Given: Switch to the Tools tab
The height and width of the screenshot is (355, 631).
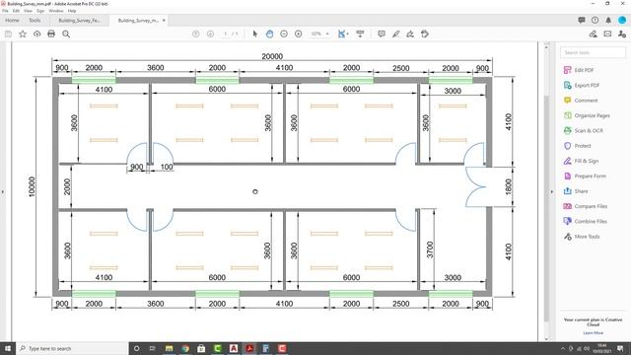Looking at the screenshot, I should tap(35, 20).
